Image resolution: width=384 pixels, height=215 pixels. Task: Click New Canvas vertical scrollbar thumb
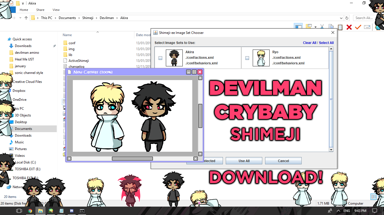(200, 116)
